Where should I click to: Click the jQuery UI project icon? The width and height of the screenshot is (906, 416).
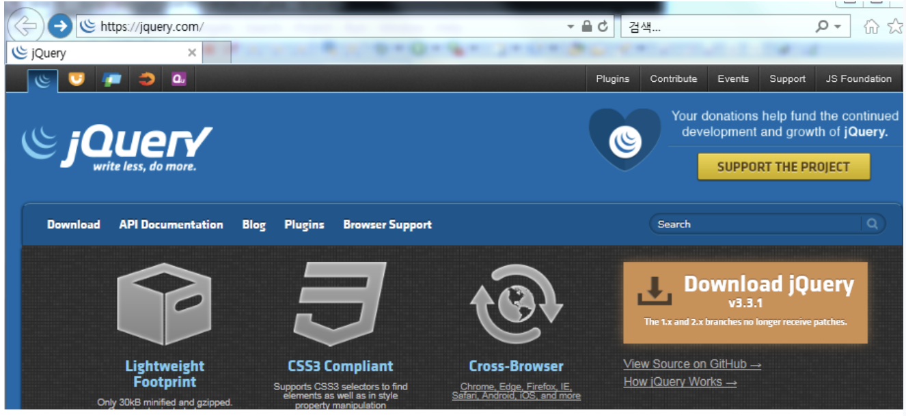(x=77, y=79)
